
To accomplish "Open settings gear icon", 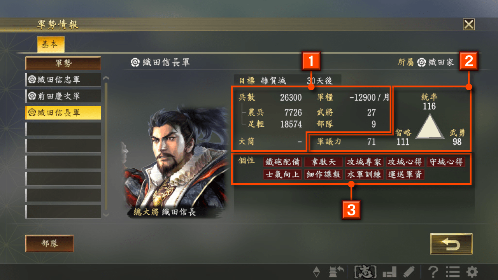I will coord(472,271).
